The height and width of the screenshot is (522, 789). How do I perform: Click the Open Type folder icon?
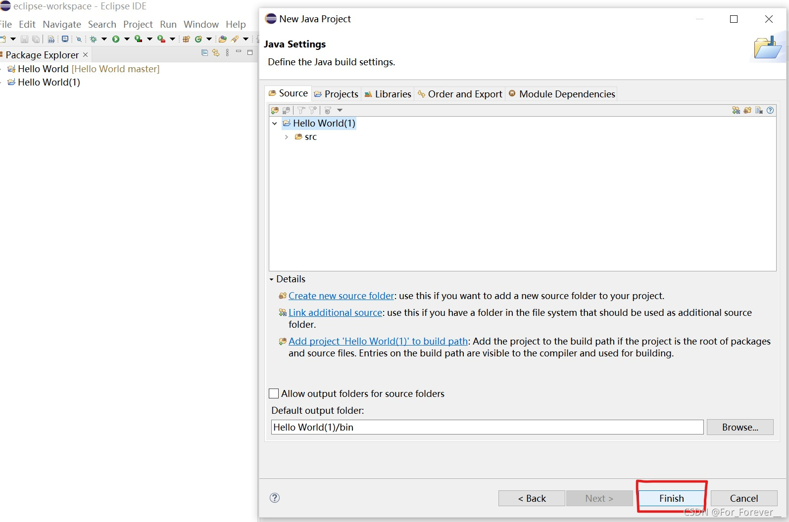pos(223,39)
